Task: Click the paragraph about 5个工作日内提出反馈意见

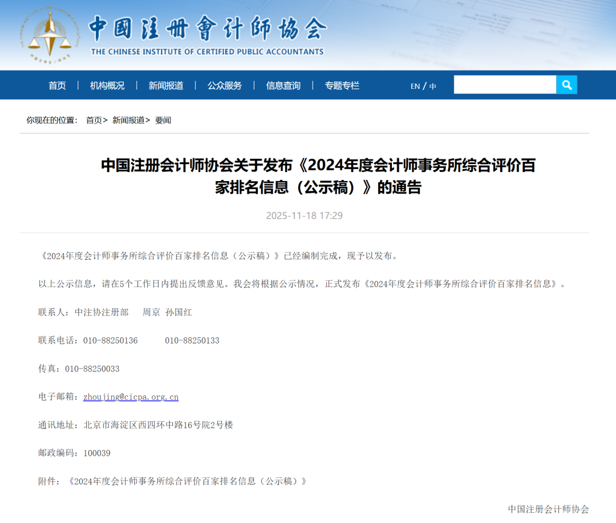Action: pyautogui.click(x=303, y=284)
